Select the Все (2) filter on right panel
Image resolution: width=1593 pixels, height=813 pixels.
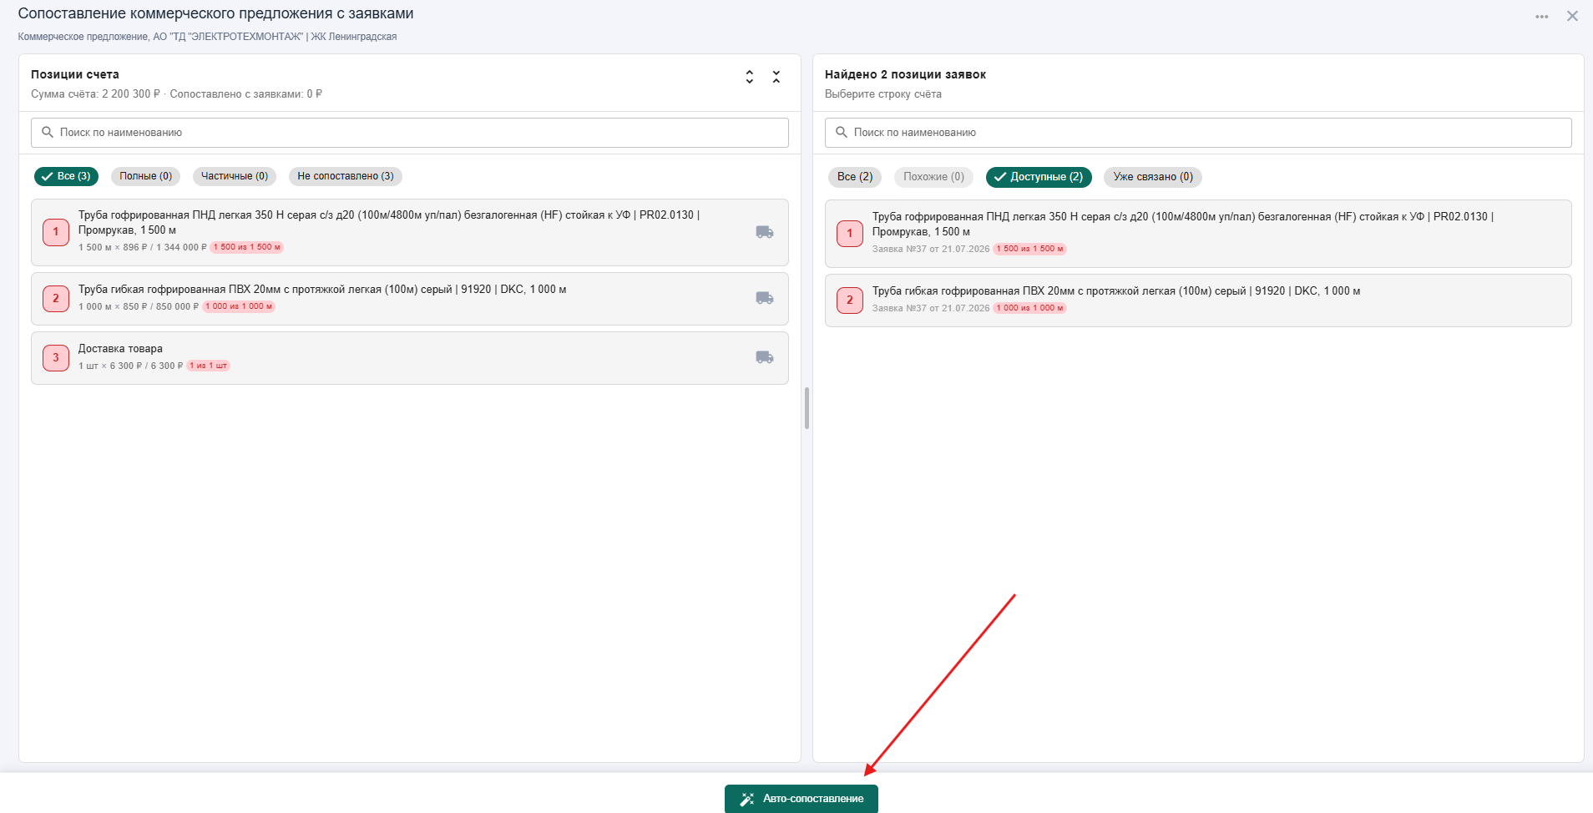point(855,177)
